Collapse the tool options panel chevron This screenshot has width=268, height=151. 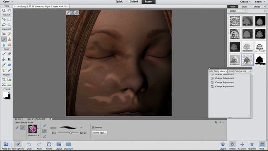click(224, 122)
